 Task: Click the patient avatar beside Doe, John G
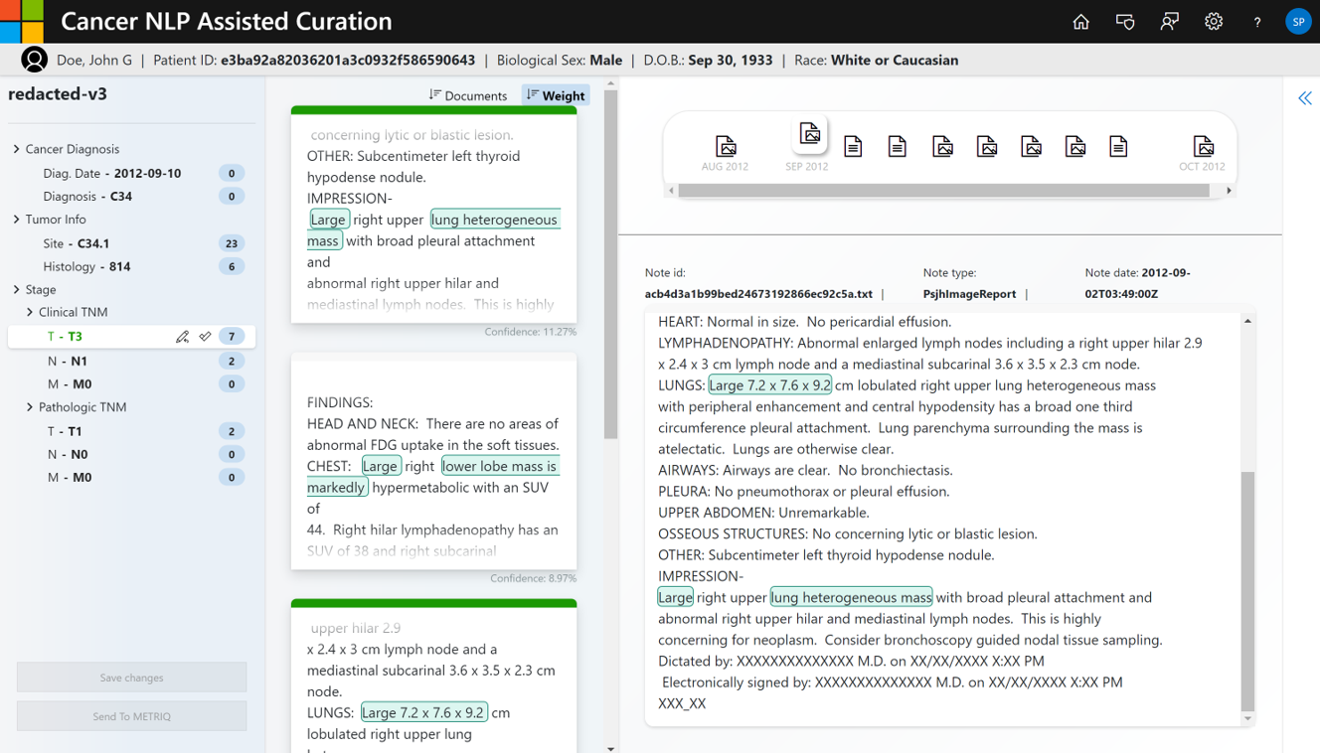tap(35, 60)
